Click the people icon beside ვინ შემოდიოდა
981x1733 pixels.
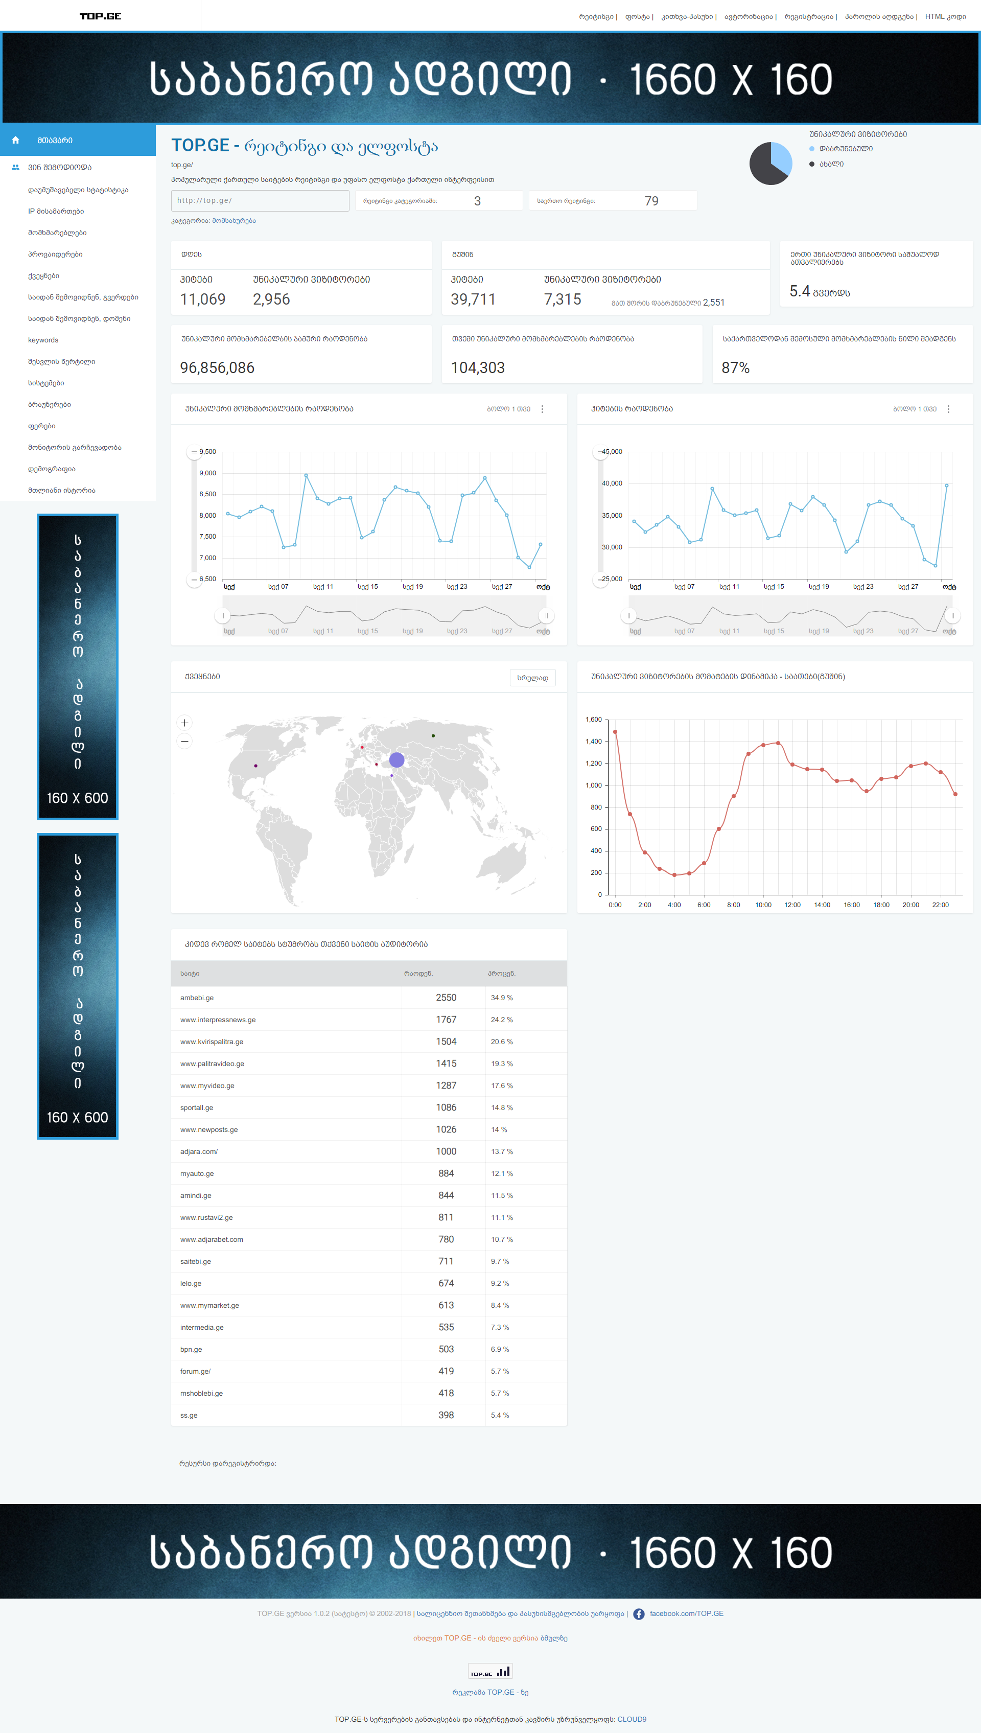tap(15, 167)
